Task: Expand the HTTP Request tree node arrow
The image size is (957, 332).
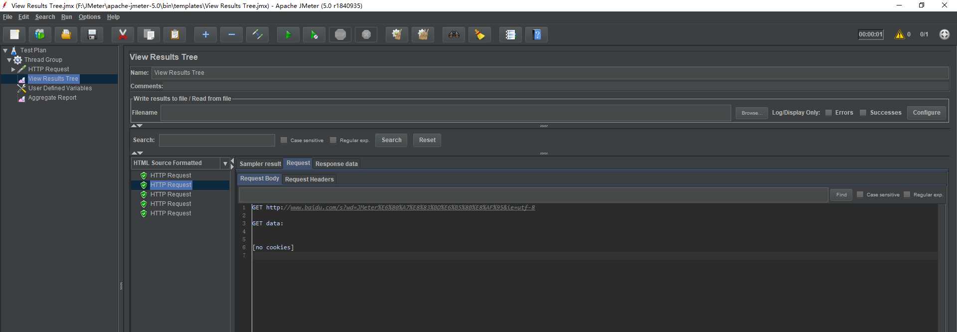Action: click(x=13, y=69)
